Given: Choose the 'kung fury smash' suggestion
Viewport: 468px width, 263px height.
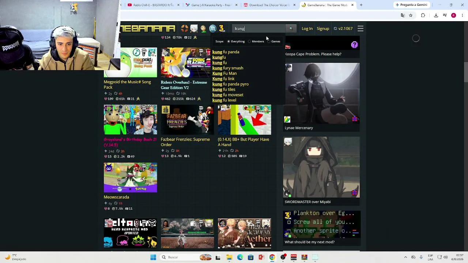Looking at the screenshot, I should pyautogui.click(x=227, y=68).
